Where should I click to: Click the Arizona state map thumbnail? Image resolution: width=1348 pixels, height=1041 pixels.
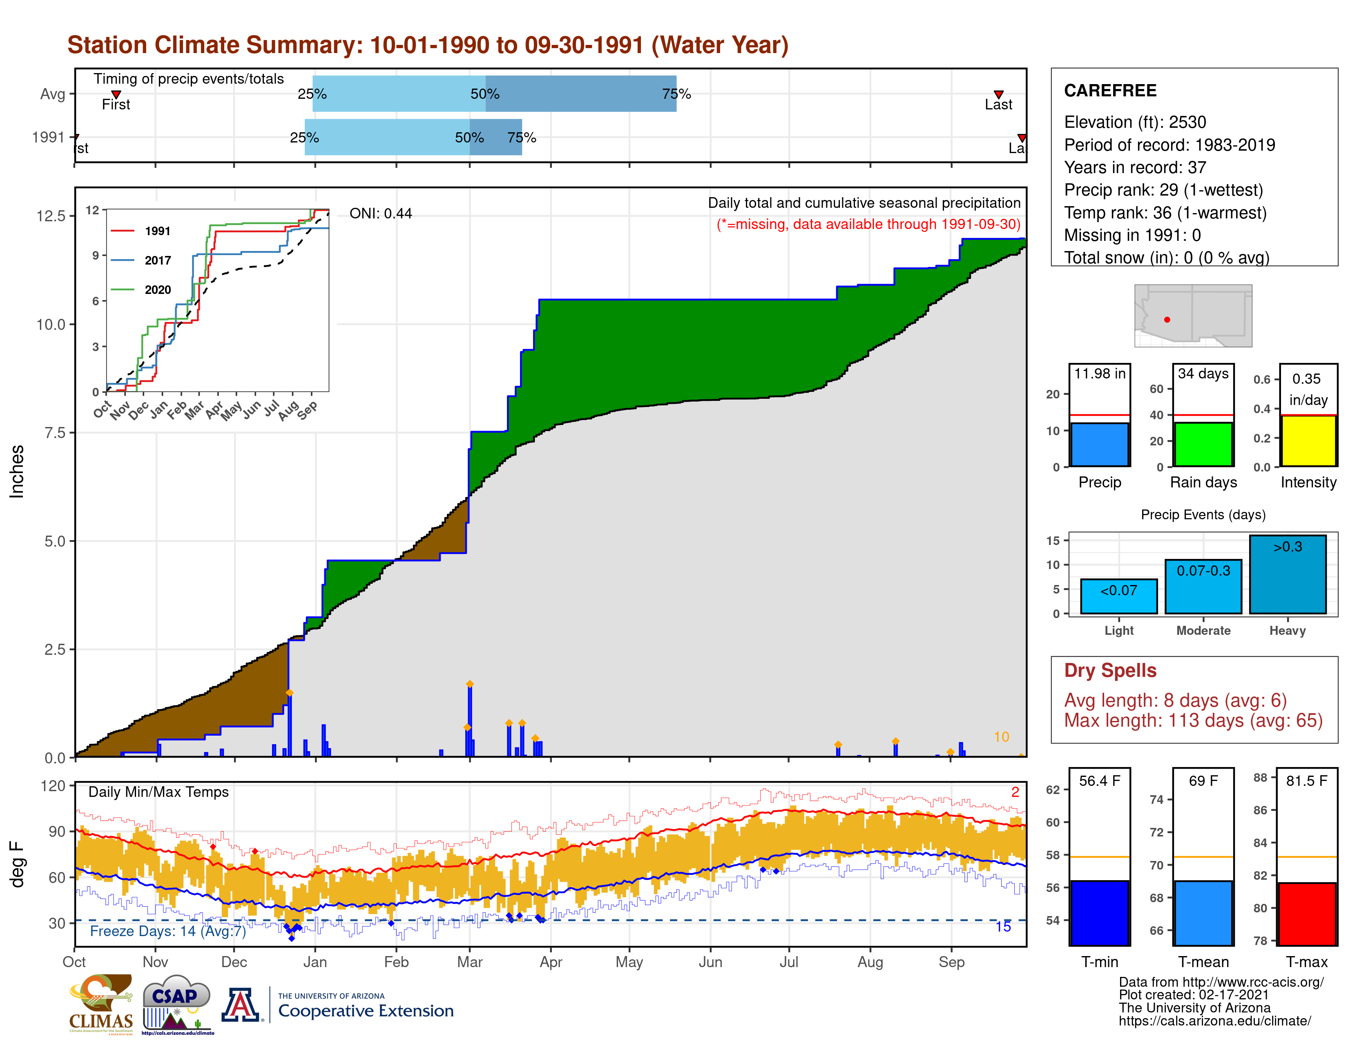[1193, 315]
